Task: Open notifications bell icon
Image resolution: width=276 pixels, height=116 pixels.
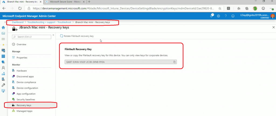Action: 212,16
